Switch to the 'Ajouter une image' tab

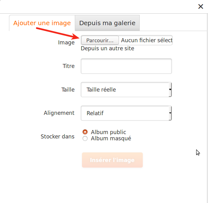tap(42, 23)
